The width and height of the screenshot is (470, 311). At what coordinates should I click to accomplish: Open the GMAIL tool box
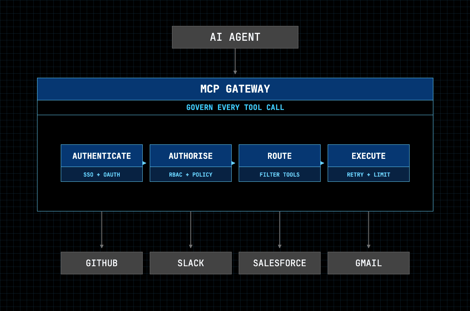368,263
